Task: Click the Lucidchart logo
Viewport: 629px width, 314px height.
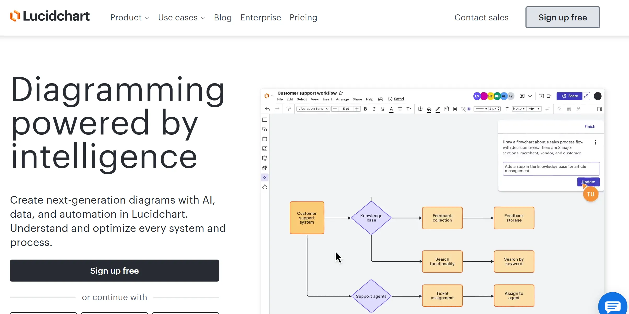Action: click(50, 16)
